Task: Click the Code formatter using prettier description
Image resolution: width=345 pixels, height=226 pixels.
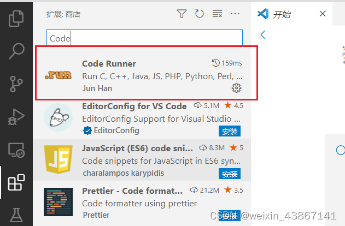Action: [x=139, y=204]
